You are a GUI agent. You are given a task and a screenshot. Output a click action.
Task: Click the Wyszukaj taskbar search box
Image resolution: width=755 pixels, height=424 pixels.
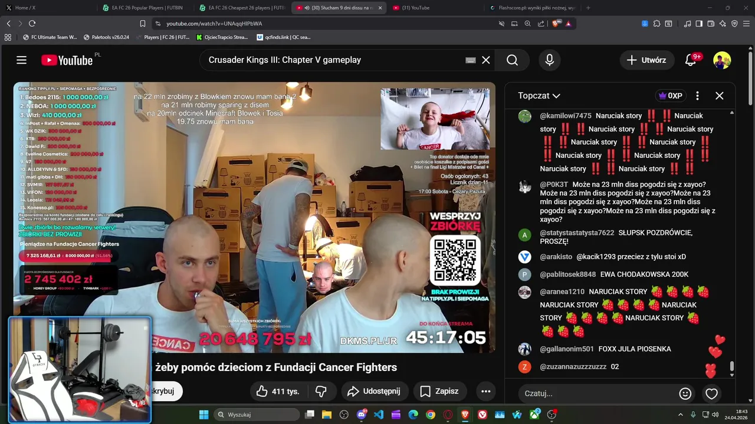[257, 415]
